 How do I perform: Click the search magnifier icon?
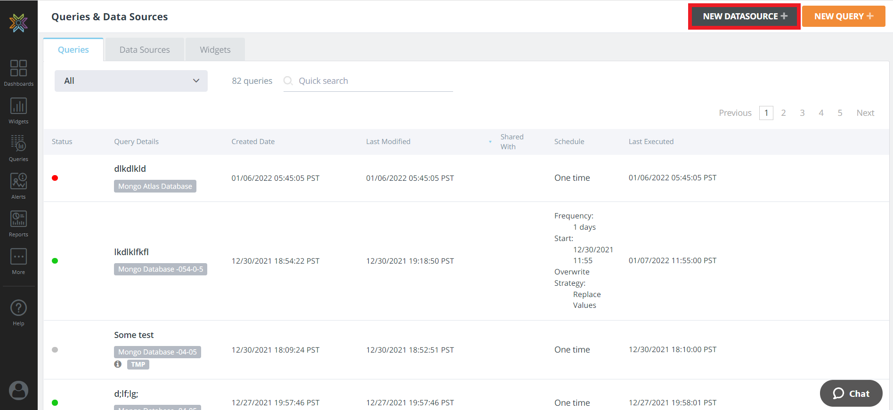point(288,80)
